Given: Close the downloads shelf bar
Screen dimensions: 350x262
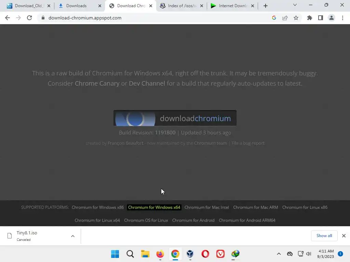Looking at the screenshot, I should tap(344, 236).
